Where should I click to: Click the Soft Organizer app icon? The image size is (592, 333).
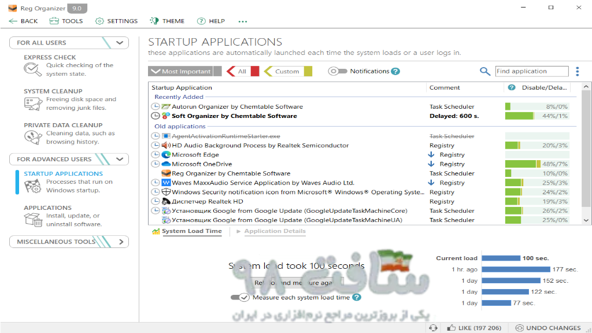pos(166,116)
